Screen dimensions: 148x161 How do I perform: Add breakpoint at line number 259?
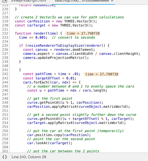coord(5,143)
